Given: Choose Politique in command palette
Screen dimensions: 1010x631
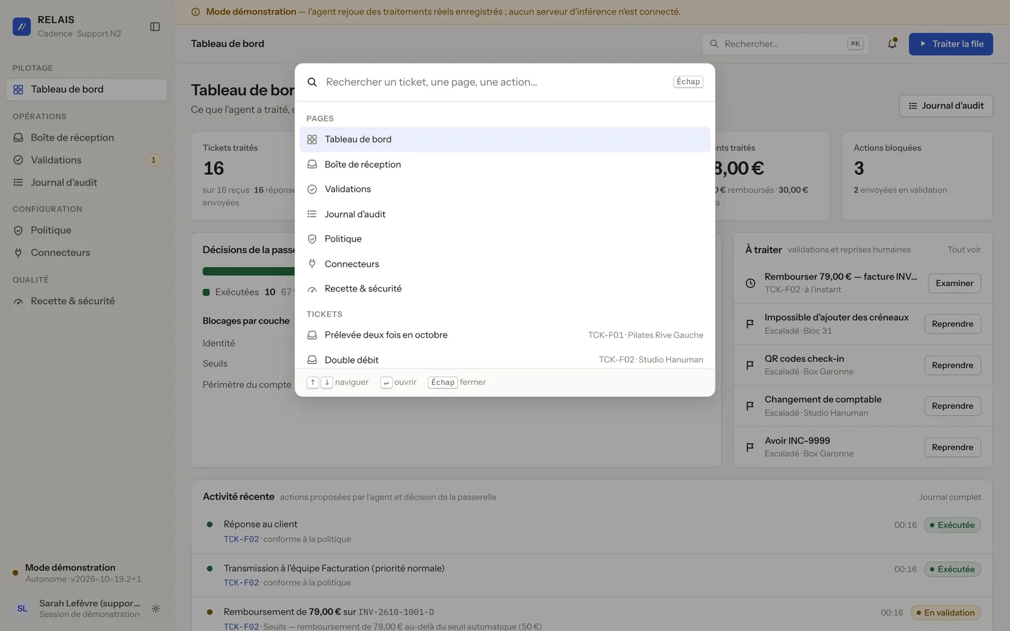Looking at the screenshot, I should pos(505,239).
